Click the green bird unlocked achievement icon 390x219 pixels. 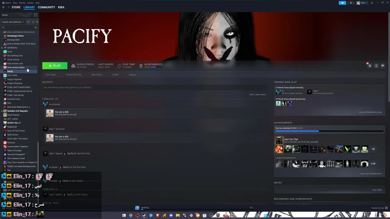coord(348,149)
